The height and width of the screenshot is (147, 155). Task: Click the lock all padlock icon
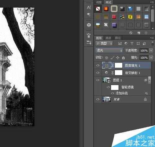coord(123,58)
